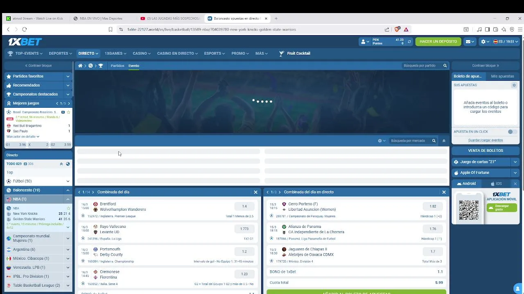Screen dimensions: 524x294
Task: Select Cerro Porteno odds 1.82
Action: coord(433,207)
